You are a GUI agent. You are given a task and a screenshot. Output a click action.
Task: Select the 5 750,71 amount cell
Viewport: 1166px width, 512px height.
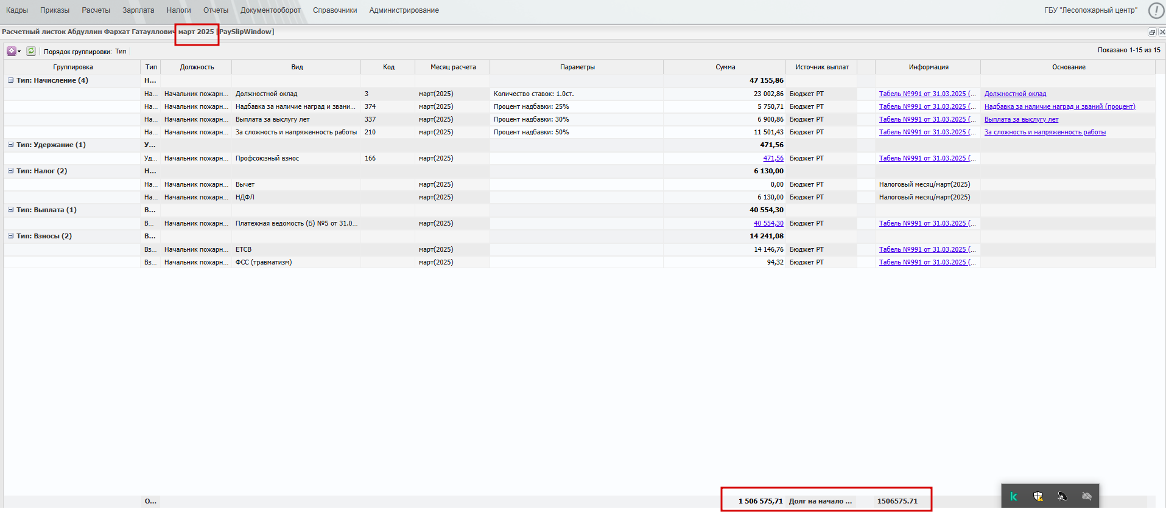coord(725,106)
